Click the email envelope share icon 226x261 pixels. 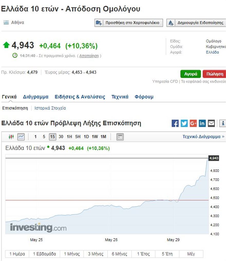pos(211,123)
